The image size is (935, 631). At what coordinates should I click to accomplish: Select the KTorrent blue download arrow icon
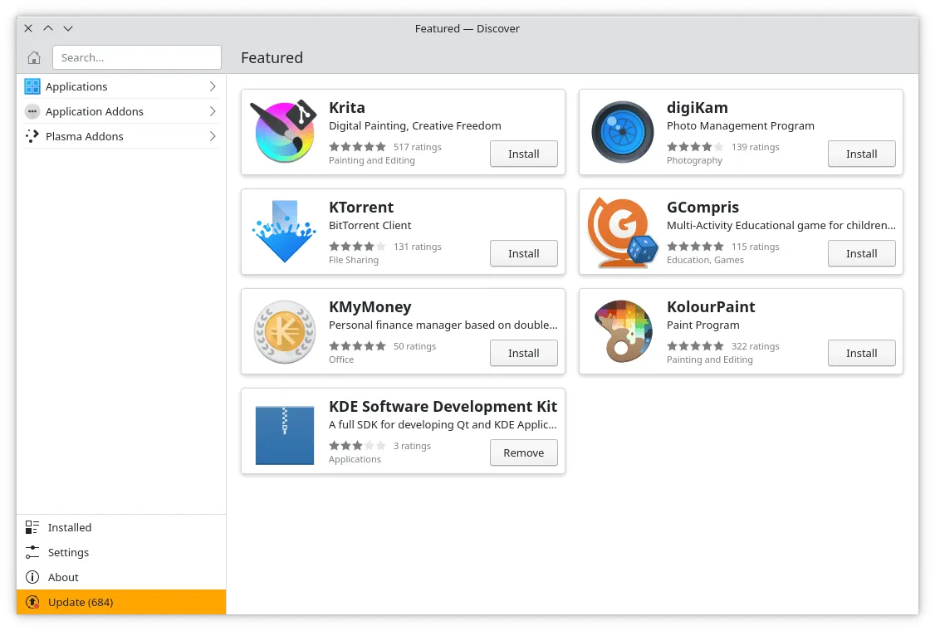[x=284, y=231]
